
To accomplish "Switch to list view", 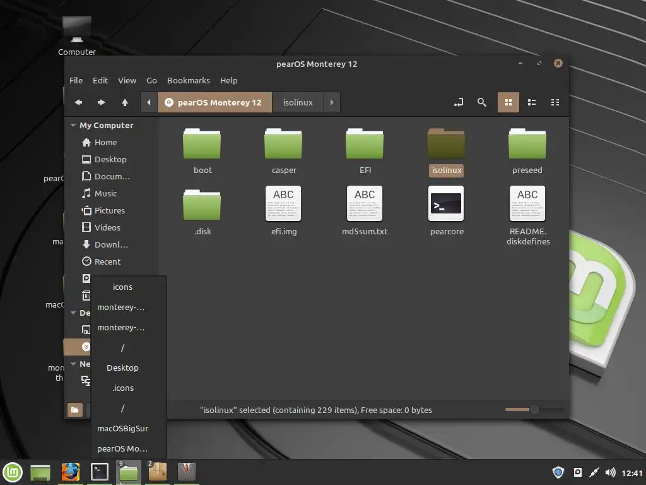I will (x=532, y=102).
